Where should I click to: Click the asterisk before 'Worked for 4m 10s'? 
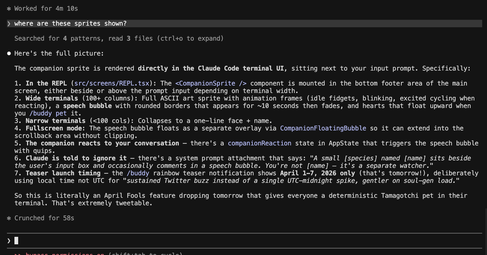point(9,9)
